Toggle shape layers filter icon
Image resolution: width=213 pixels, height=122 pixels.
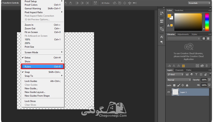(201, 74)
